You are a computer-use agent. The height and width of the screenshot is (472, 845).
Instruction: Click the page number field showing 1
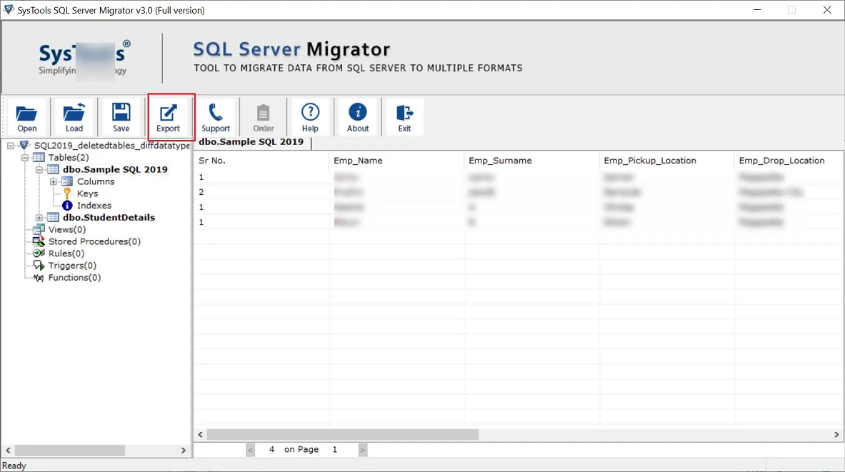tap(335, 449)
